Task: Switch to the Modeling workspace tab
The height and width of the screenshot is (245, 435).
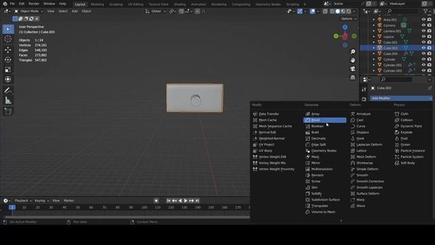Action: tap(97, 4)
